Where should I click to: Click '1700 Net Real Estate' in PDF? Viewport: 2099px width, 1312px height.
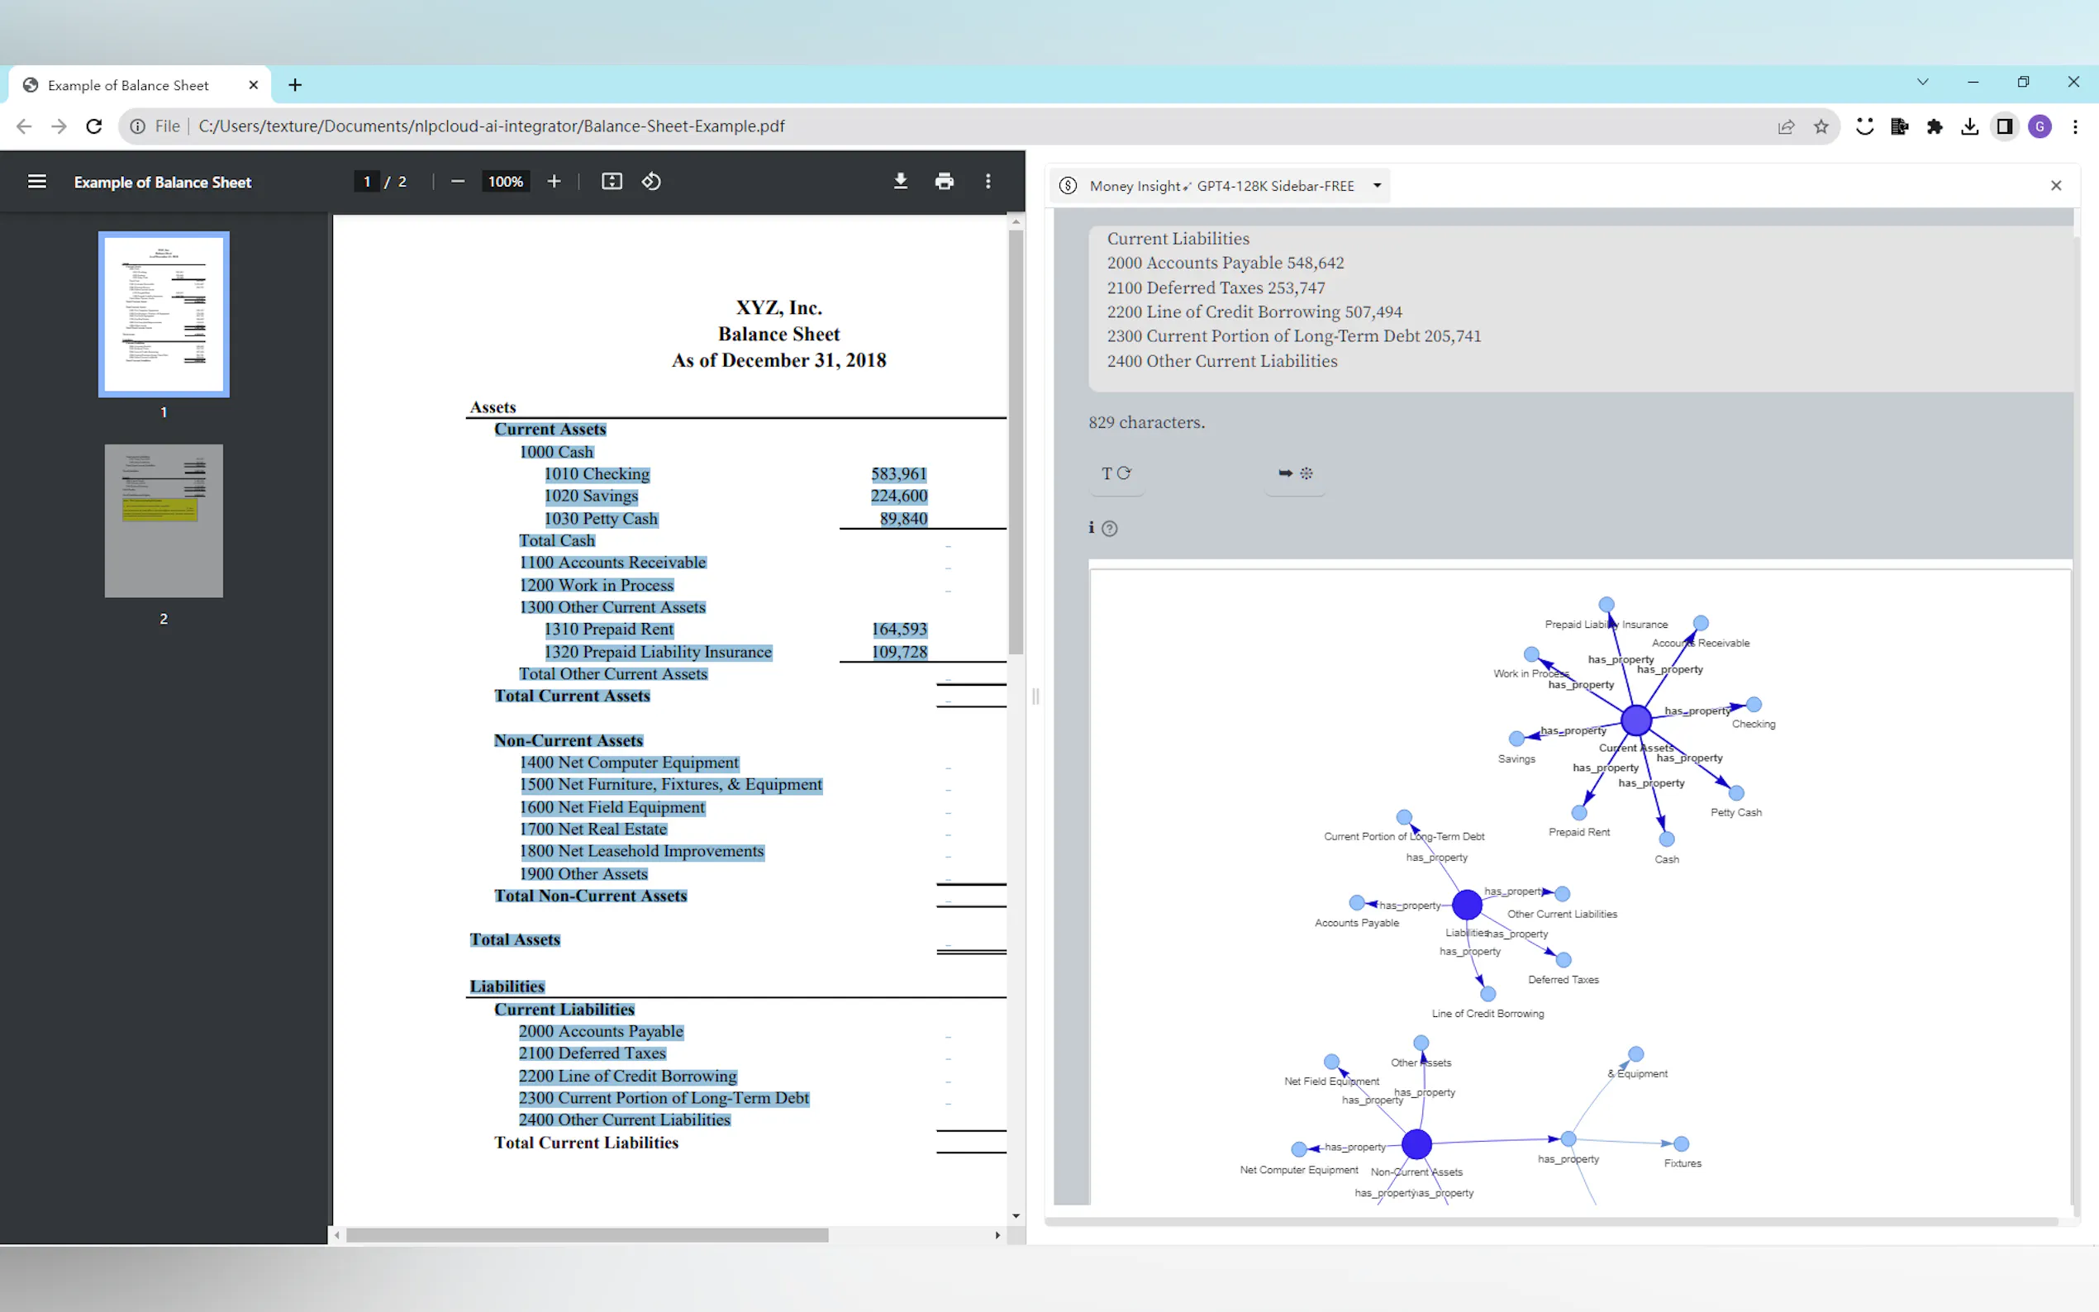593,830
